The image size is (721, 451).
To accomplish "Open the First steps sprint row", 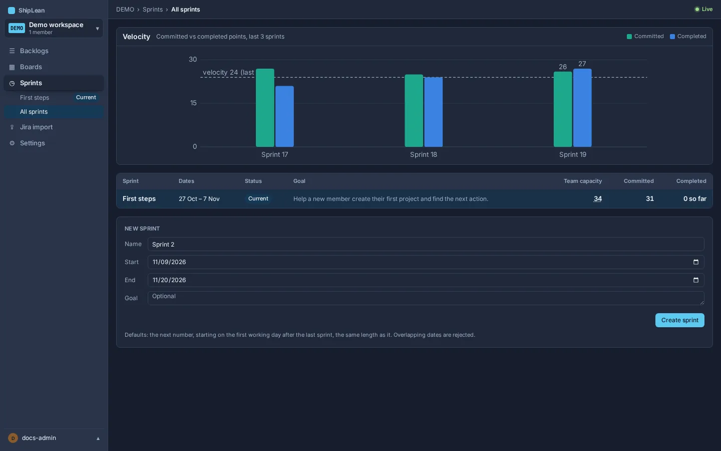I will coord(415,199).
